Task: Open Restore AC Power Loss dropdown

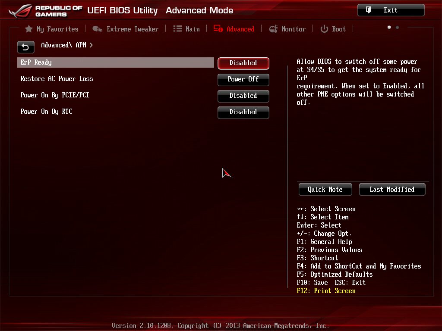Action: point(243,79)
